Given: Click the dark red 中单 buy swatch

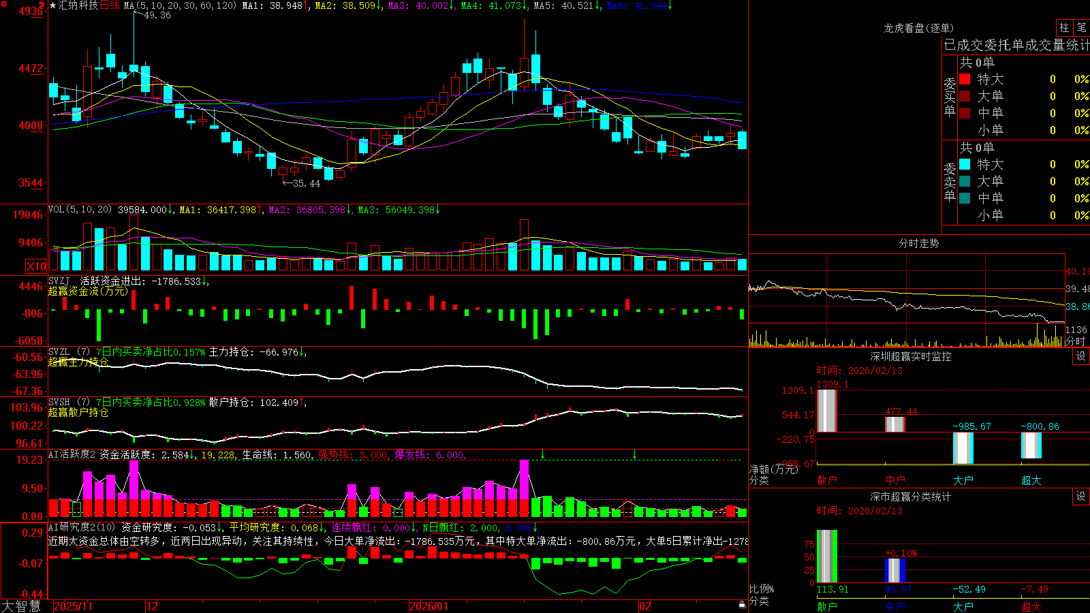Looking at the screenshot, I should pos(965,112).
